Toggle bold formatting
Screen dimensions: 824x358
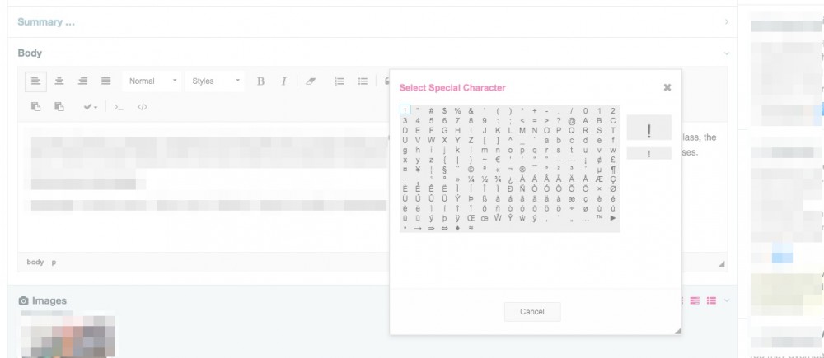click(x=261, y=81)
